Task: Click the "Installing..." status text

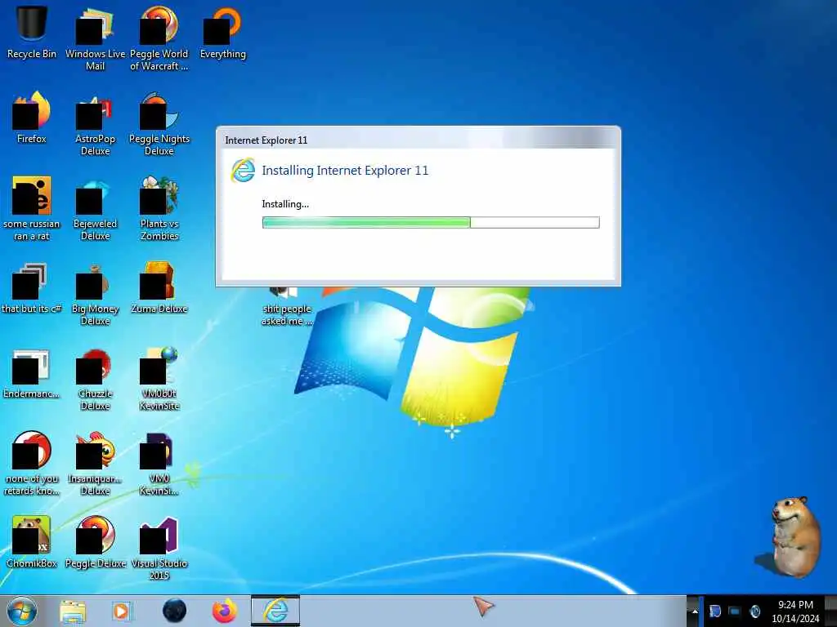Action: (285, 204)
